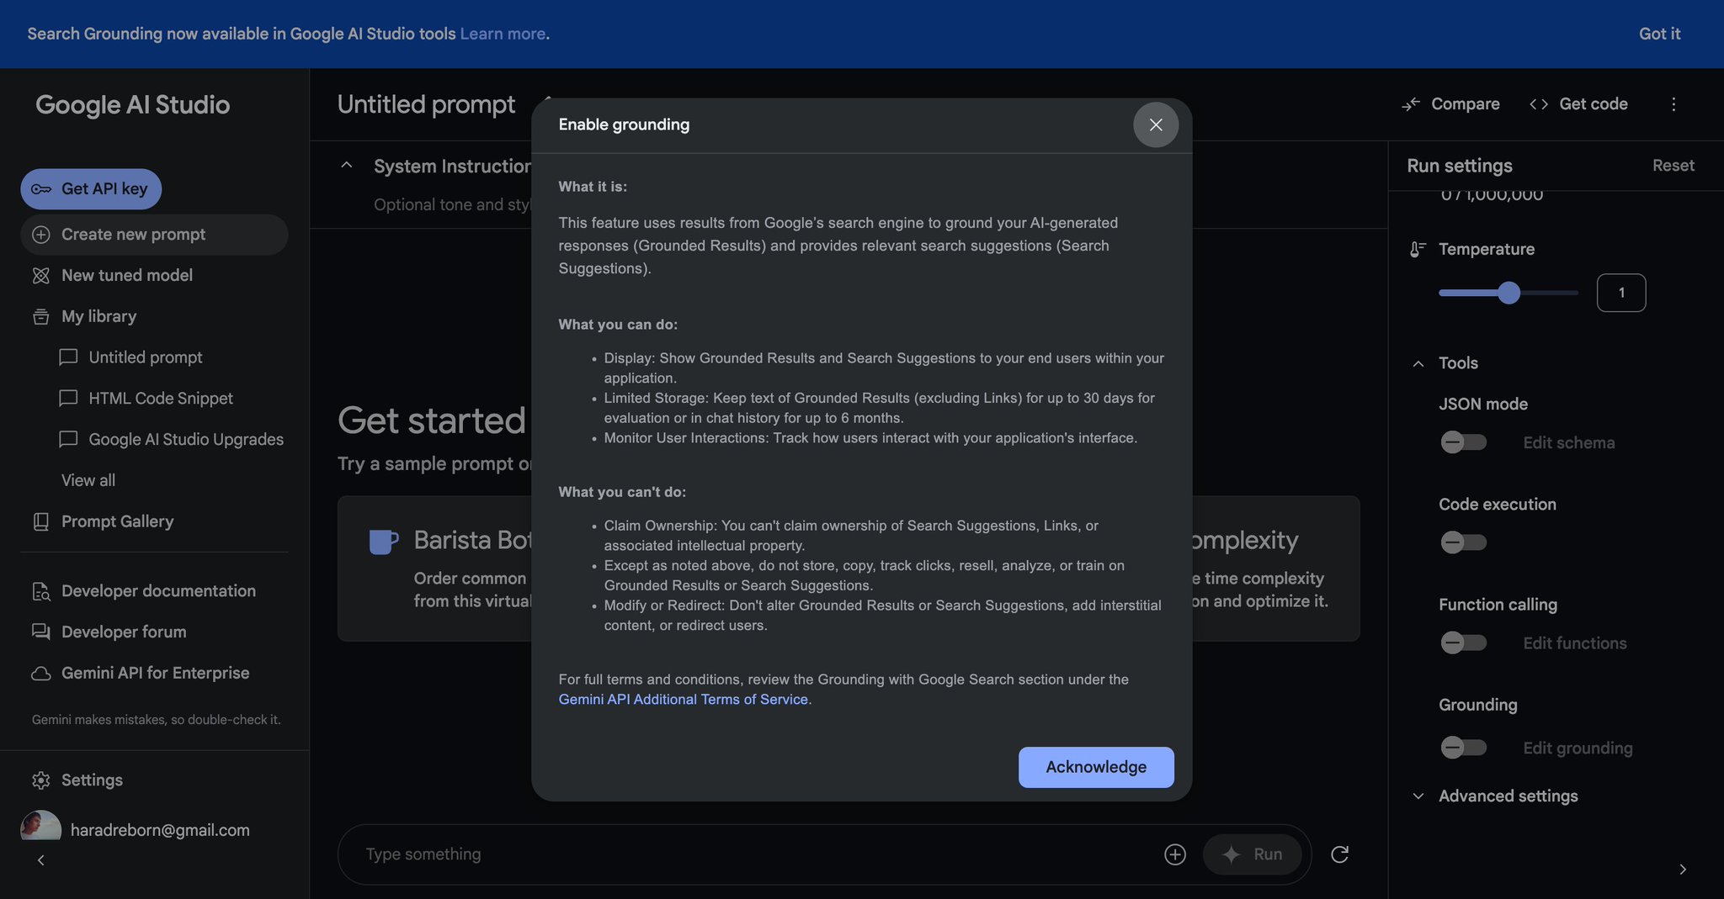Click the Temperature slider handle
The width and height of the screenshot is (1724, 899).
1508,293
